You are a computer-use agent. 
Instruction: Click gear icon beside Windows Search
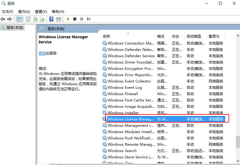pyautogui.click(x=105, y=151)
